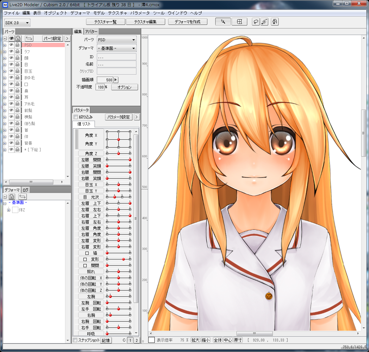
Task: Lock the ラフ part
Action: [x=17, y=52]
